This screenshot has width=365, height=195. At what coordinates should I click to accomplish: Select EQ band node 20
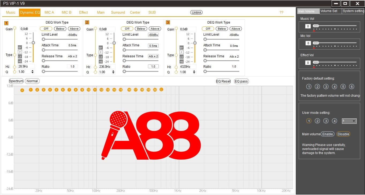[155, 90]
